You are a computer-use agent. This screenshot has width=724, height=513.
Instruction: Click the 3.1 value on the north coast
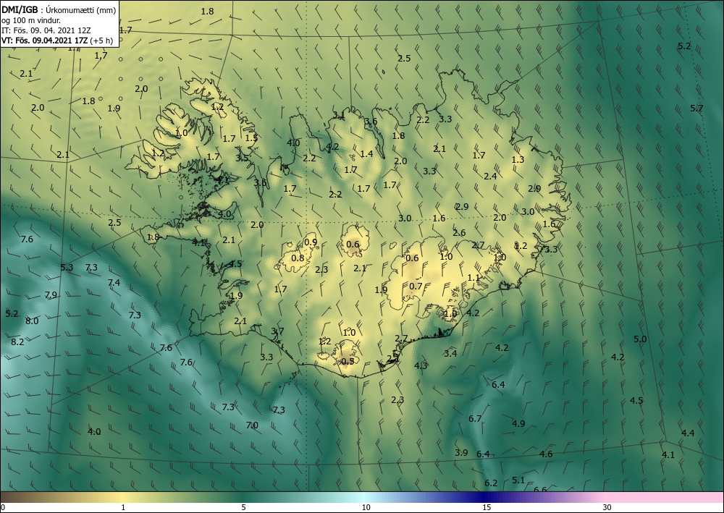click(x=338, y=115)
